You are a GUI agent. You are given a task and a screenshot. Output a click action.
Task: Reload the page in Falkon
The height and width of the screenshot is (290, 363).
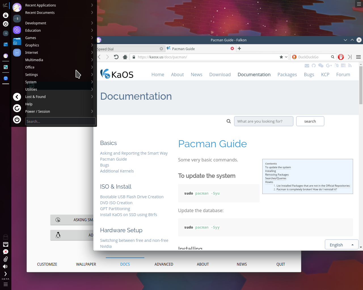pos(116,57)
